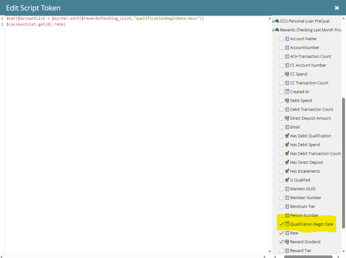The width and height of the screenshot is (346, 258).
Task: Click the Reward Dividend currency icon
Action: (x=287, y=242)
